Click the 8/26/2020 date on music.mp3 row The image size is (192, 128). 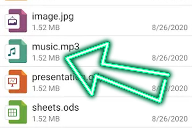[x=170, y=58]
